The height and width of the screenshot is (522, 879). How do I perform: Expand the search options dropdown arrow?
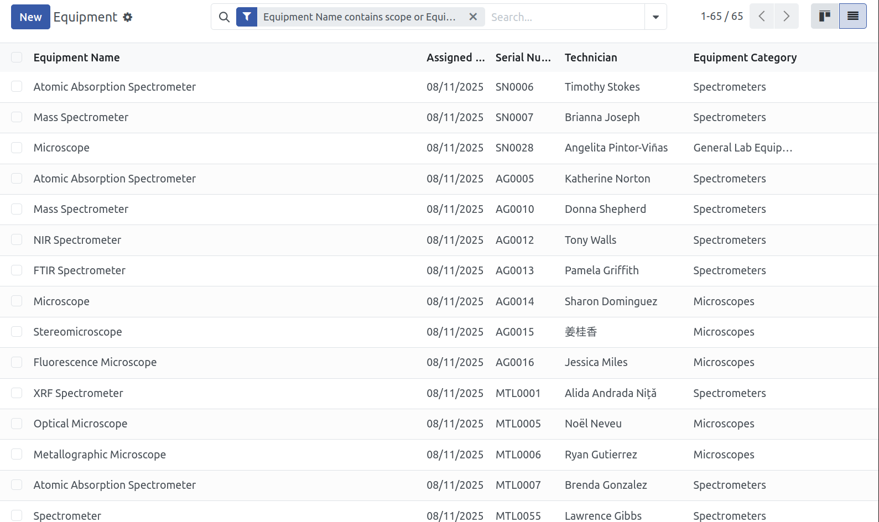point(656,17)
